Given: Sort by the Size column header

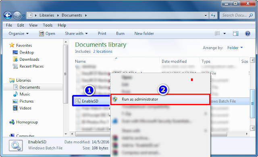Looking at the screenshot, I should coord(245,62).
